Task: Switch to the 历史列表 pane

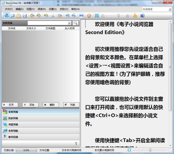Action: [x=41, y=118]
